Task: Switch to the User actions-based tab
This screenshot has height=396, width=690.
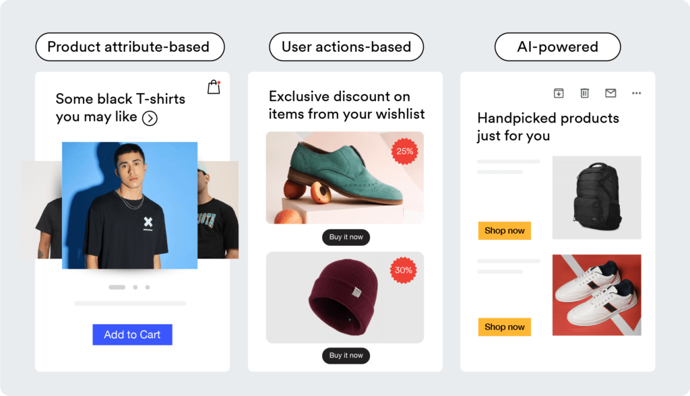Action: [346, 46]
